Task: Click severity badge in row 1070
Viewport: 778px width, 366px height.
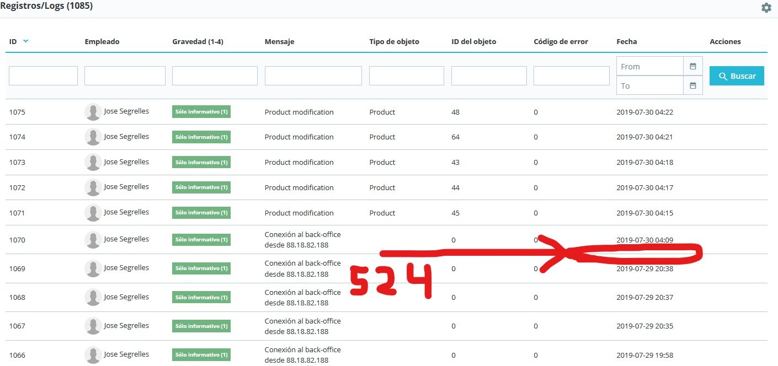Action: click(201, 240)
